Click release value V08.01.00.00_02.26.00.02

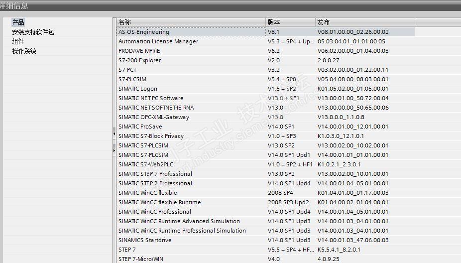point(353,32)
